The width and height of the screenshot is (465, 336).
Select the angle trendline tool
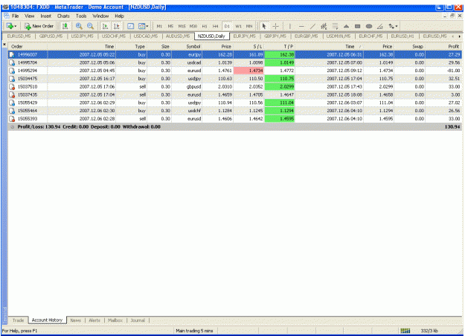point(380,26)
